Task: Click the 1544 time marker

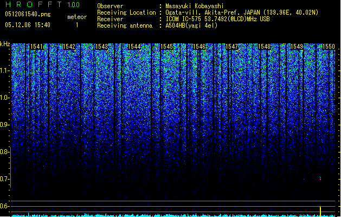Action: (x=134, y=47)
